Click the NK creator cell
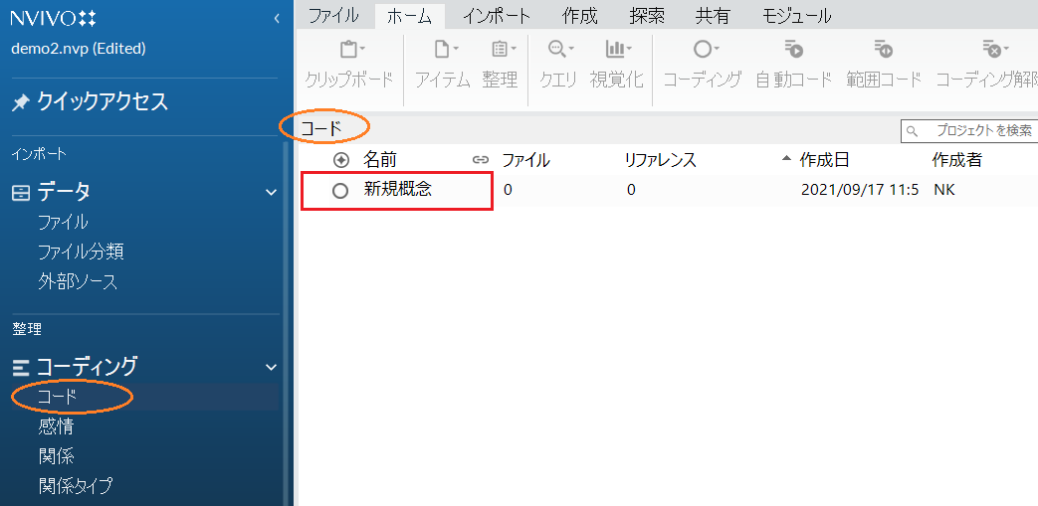 point(944,191)
